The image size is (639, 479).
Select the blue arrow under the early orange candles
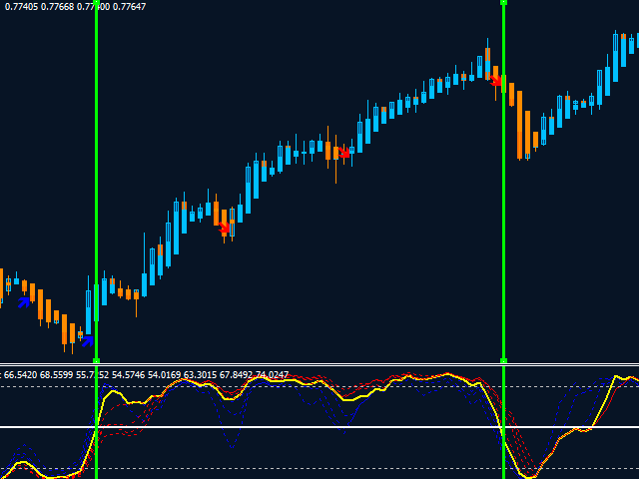pyautogui.click(x=24, y=301)
